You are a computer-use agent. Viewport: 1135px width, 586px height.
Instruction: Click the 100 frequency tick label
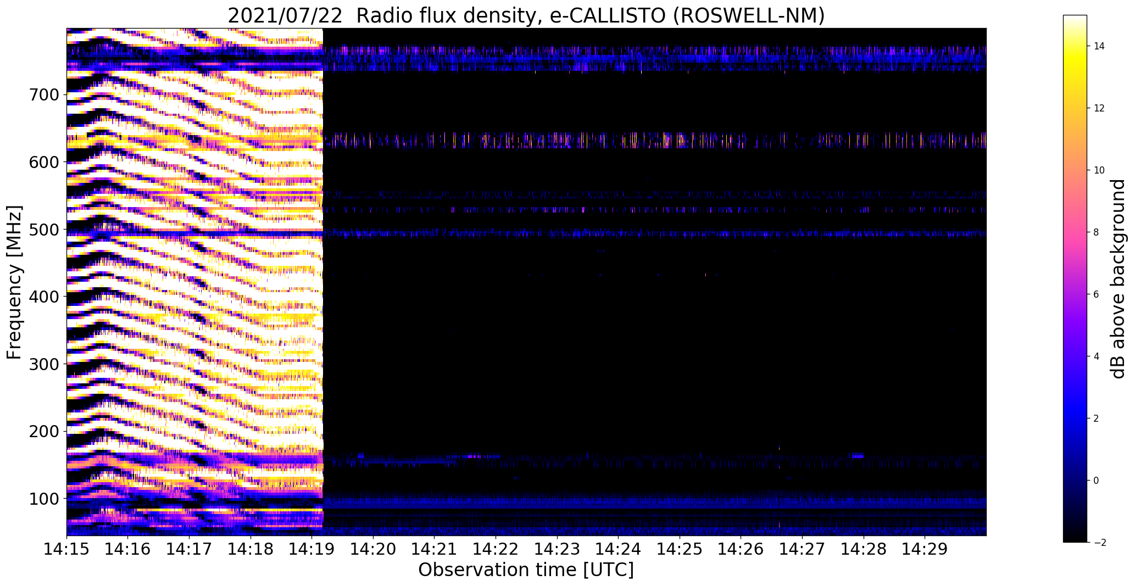45,499
